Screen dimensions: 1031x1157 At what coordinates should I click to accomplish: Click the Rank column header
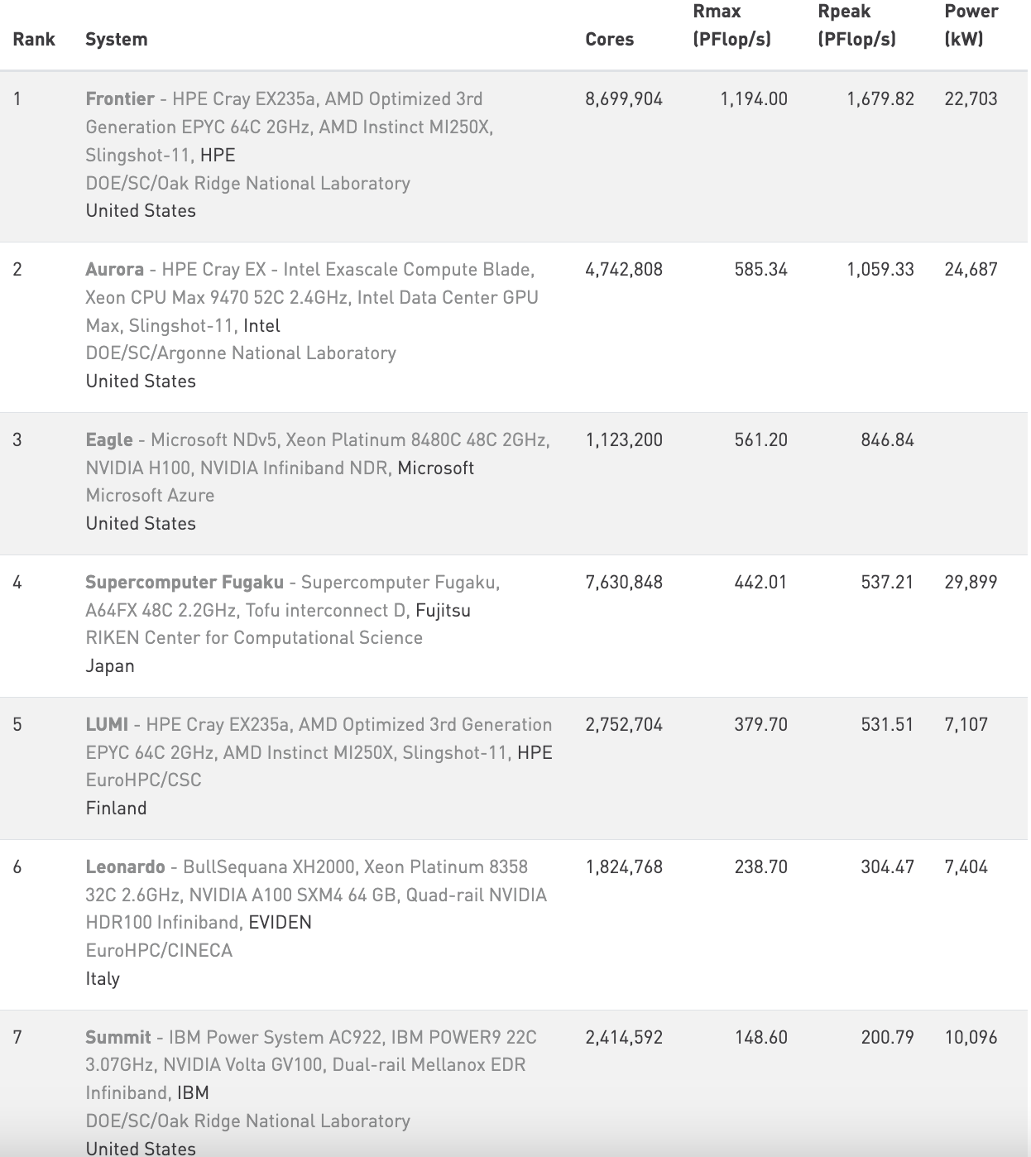[34, 39]
